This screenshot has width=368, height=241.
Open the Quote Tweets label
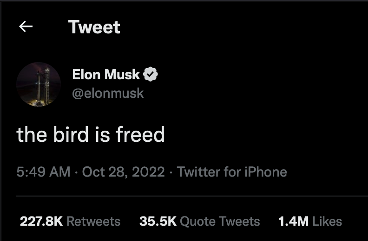point(219,221)
